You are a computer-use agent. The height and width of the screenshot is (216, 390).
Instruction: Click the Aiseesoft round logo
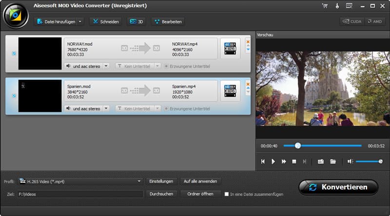tap(16, 16)
